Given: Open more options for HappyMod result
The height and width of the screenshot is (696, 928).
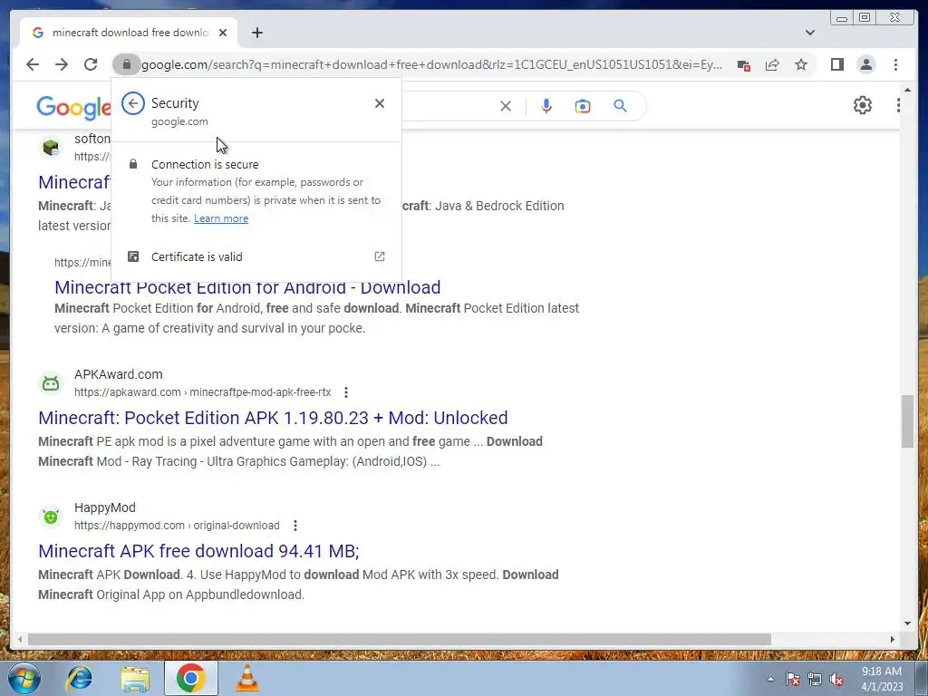Looking at the screenshot, I should pyautogui.click(x=295, y=526).
